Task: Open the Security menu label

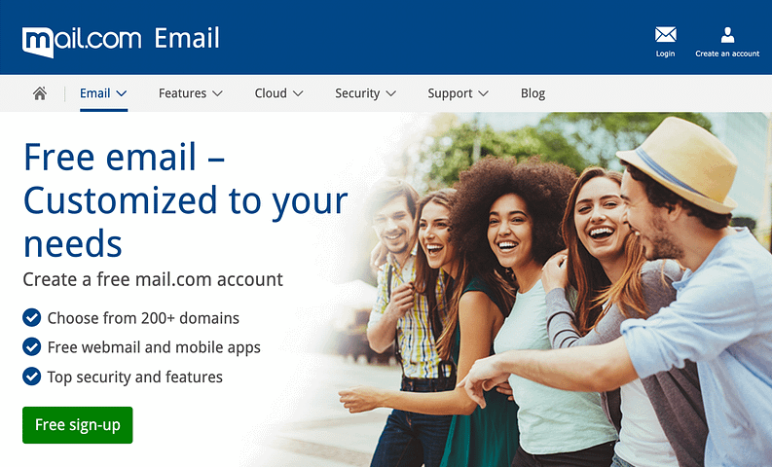Action: (x=357, y=93)
